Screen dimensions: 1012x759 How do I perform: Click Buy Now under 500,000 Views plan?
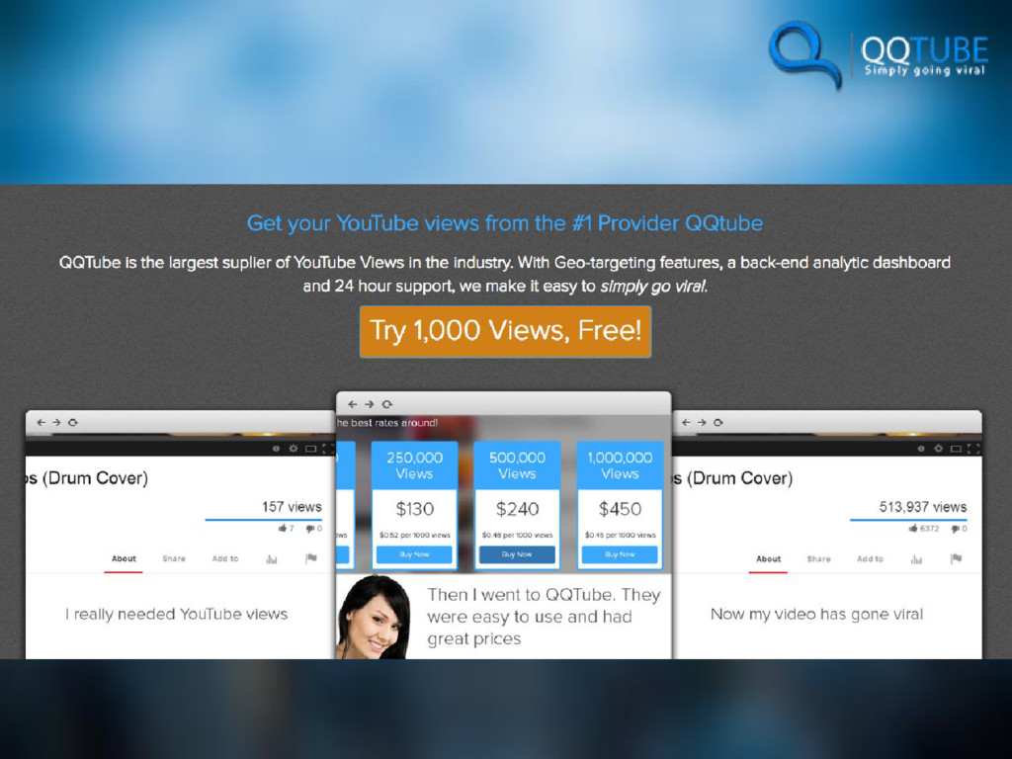click(x=517, y=554)
